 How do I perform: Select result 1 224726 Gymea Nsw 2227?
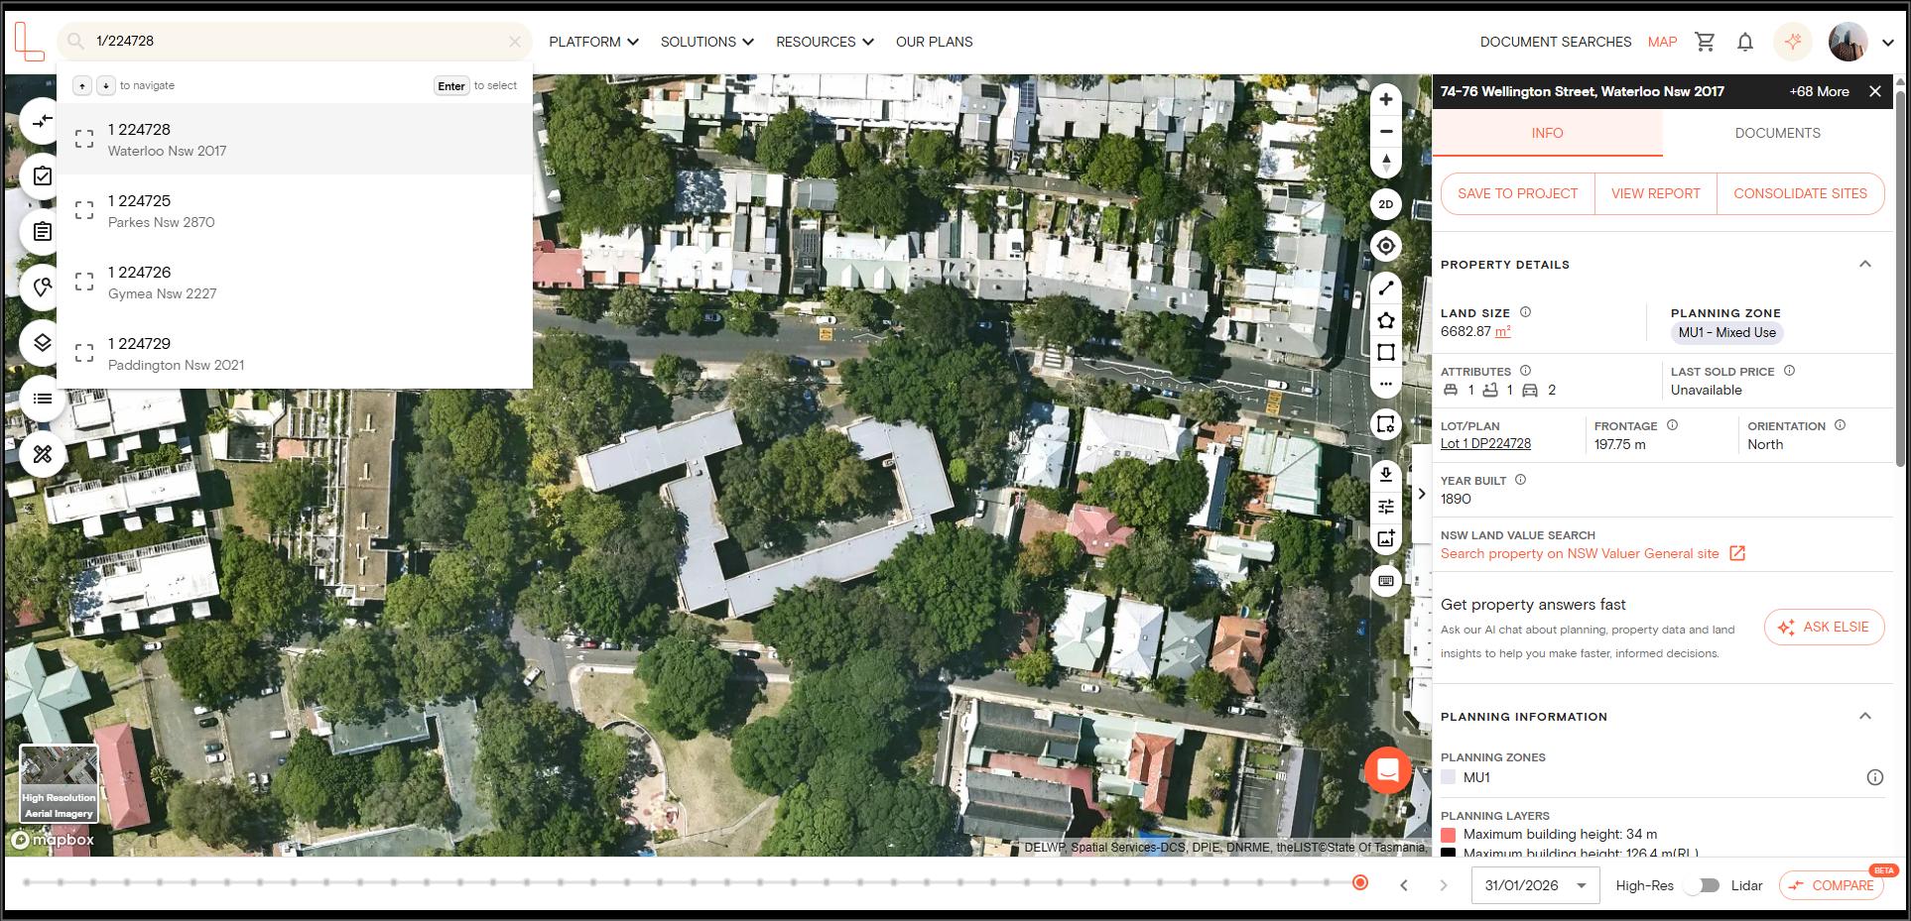295,282
